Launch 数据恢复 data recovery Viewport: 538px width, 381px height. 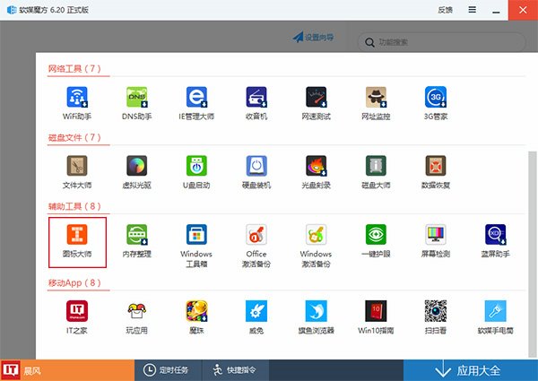click(x=436, y=172)
